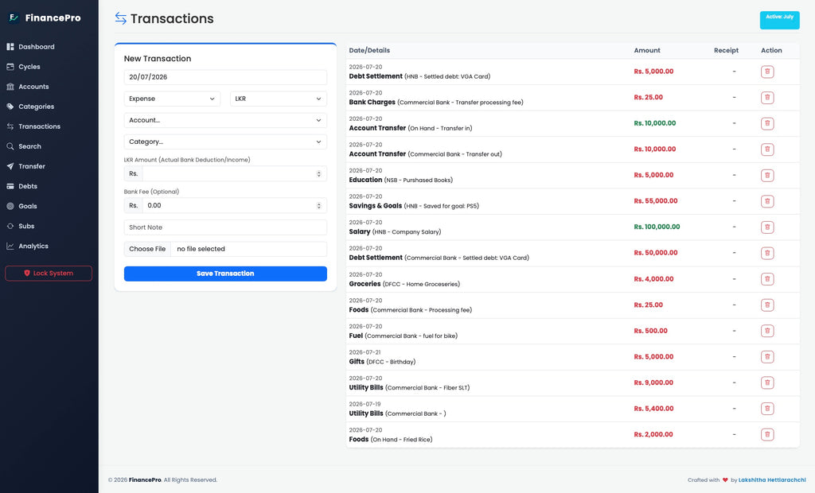Click the Choose File button
Screen dimensions: 815x493
click(x=147, y=249)
